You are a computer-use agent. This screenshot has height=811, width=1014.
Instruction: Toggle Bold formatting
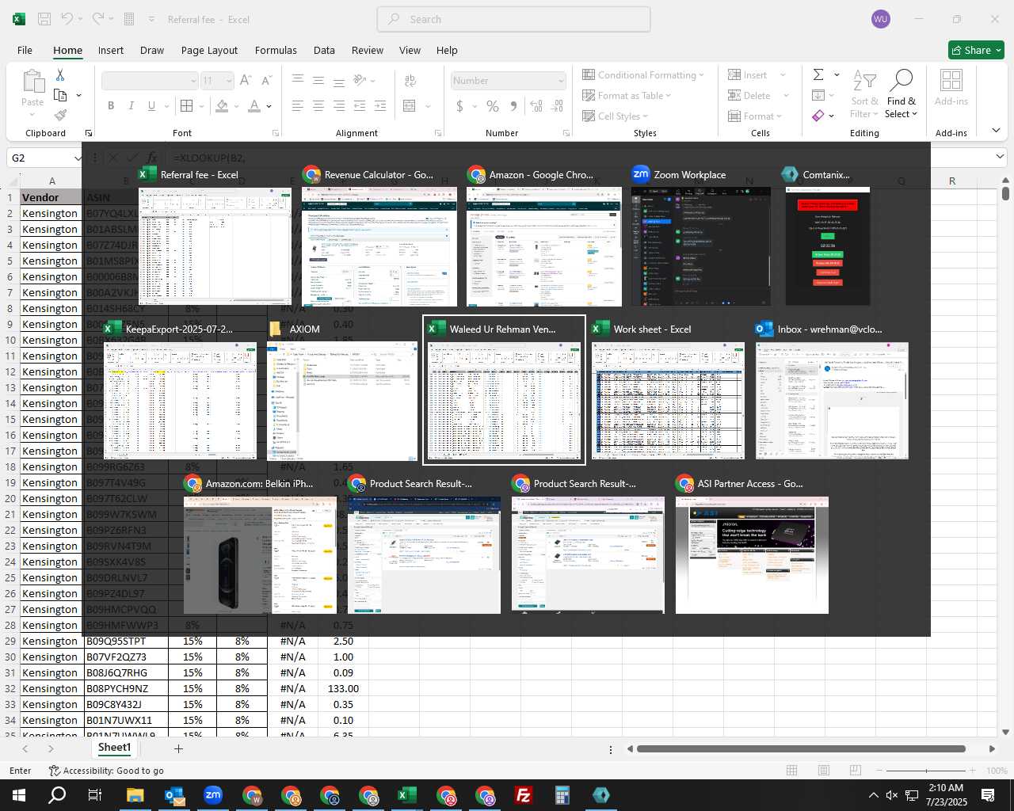[x=111, y=105]
